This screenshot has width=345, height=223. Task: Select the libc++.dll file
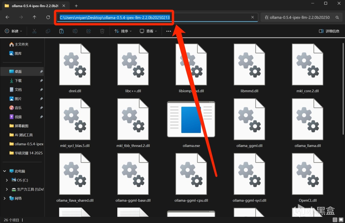click(x=133, y=69)
